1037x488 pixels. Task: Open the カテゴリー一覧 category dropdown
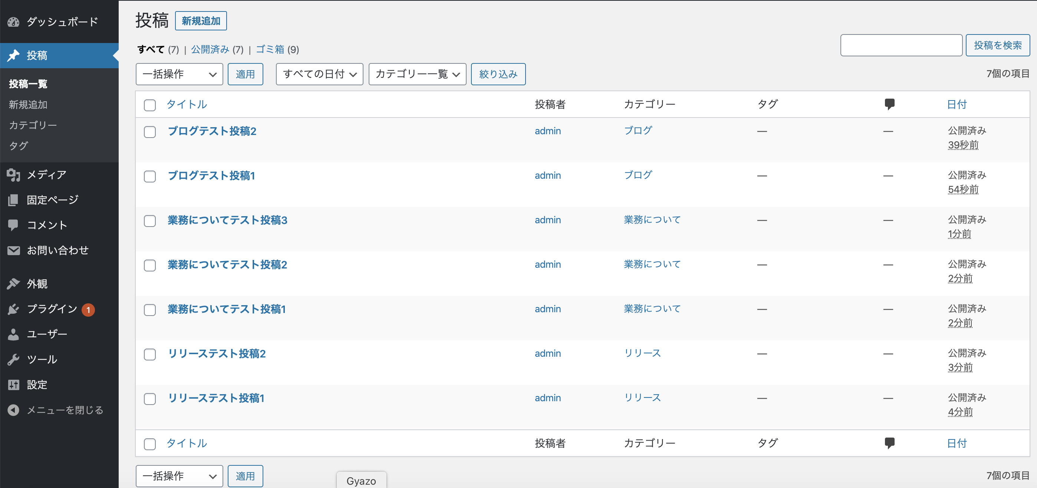(417, 74)
